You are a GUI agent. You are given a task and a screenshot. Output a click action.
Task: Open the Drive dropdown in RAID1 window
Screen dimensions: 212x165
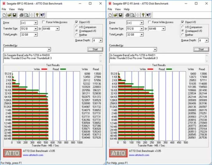click(135, 23)
